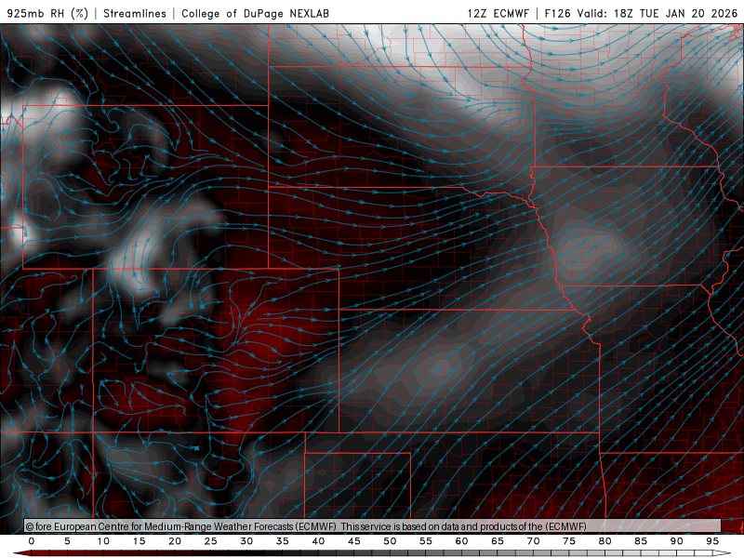
Task: Select the "Streamlines" header label
Action: (135, 13)
